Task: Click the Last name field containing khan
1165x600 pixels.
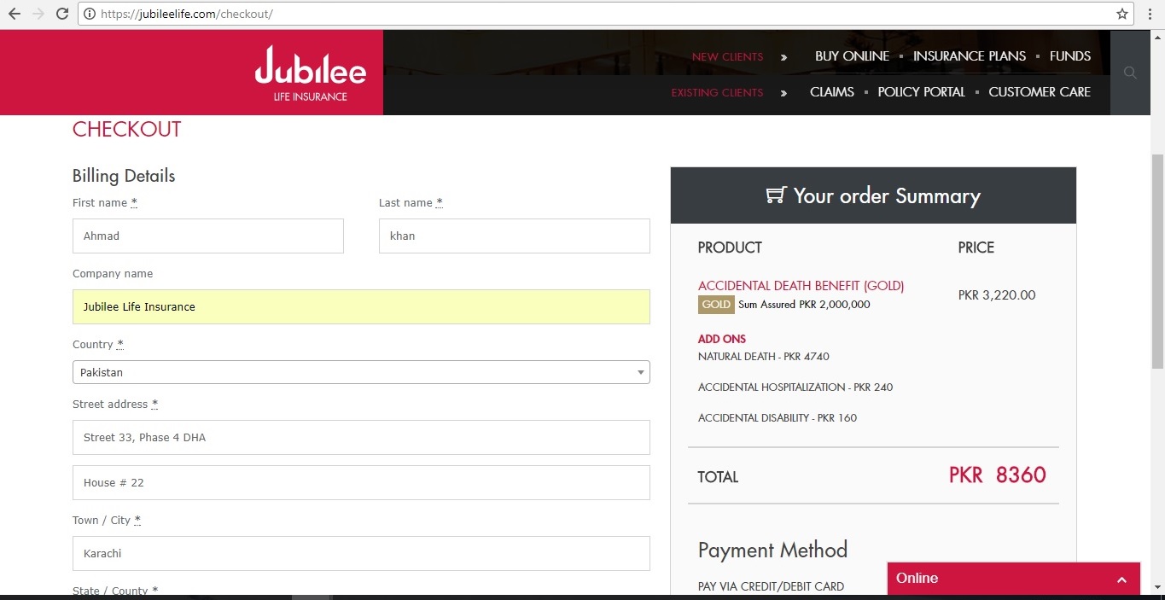Action: 515,236
